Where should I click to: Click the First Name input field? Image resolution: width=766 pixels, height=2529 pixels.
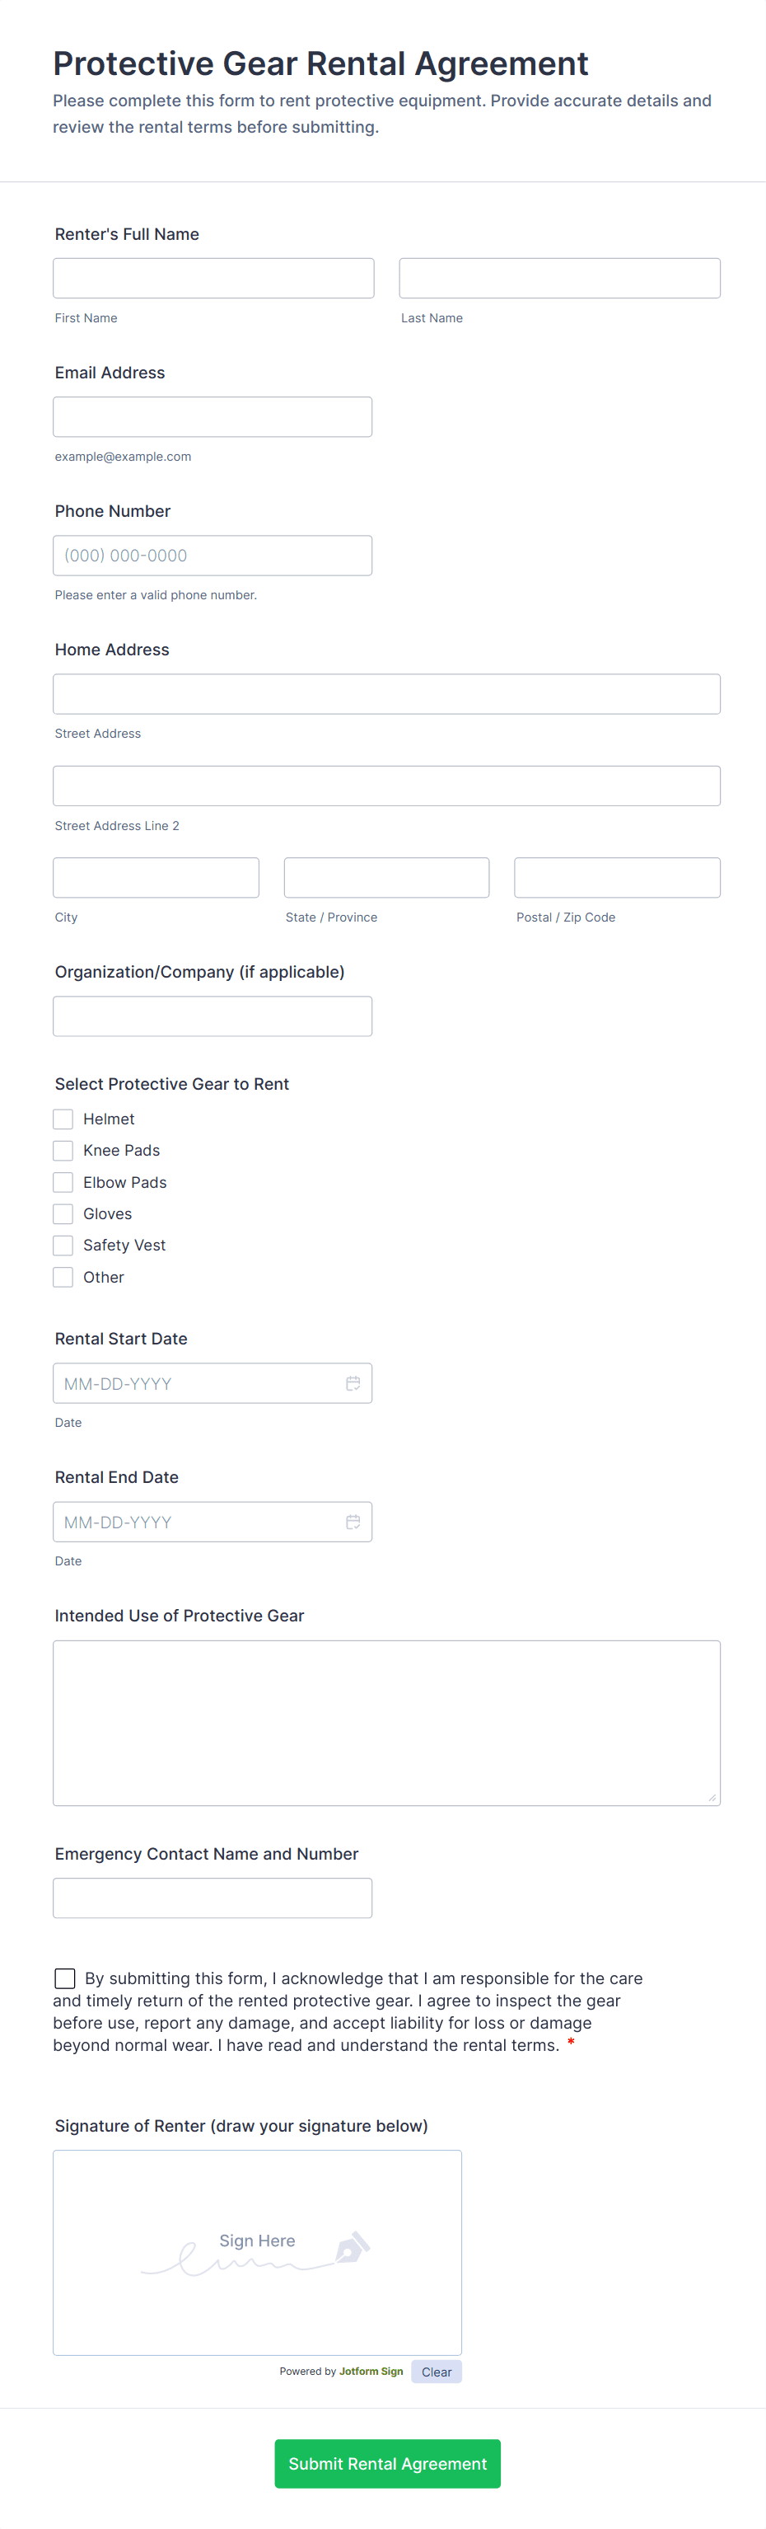pyautogui.click(x=213, y=278)
